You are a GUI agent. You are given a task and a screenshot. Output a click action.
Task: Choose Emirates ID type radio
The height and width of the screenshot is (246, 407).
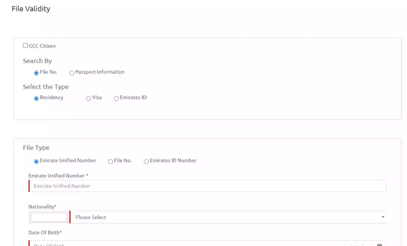tap(116, 98)
